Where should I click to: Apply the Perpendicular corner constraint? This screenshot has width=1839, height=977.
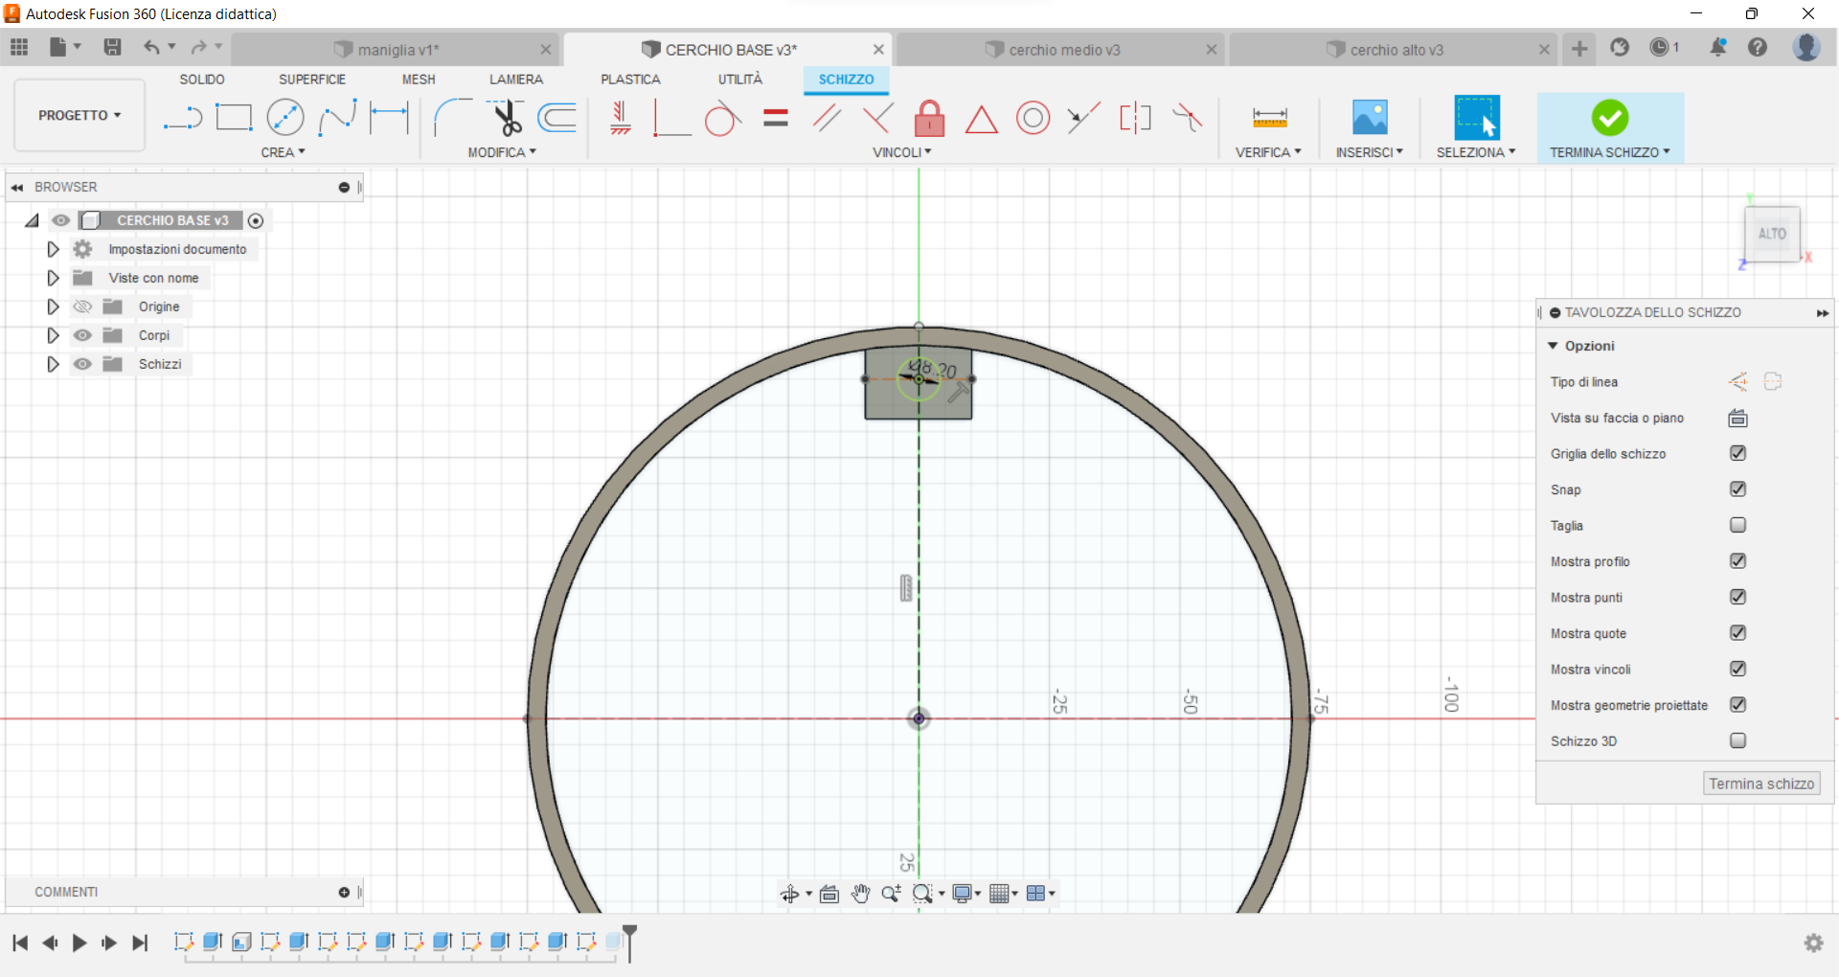pos(671,118)
